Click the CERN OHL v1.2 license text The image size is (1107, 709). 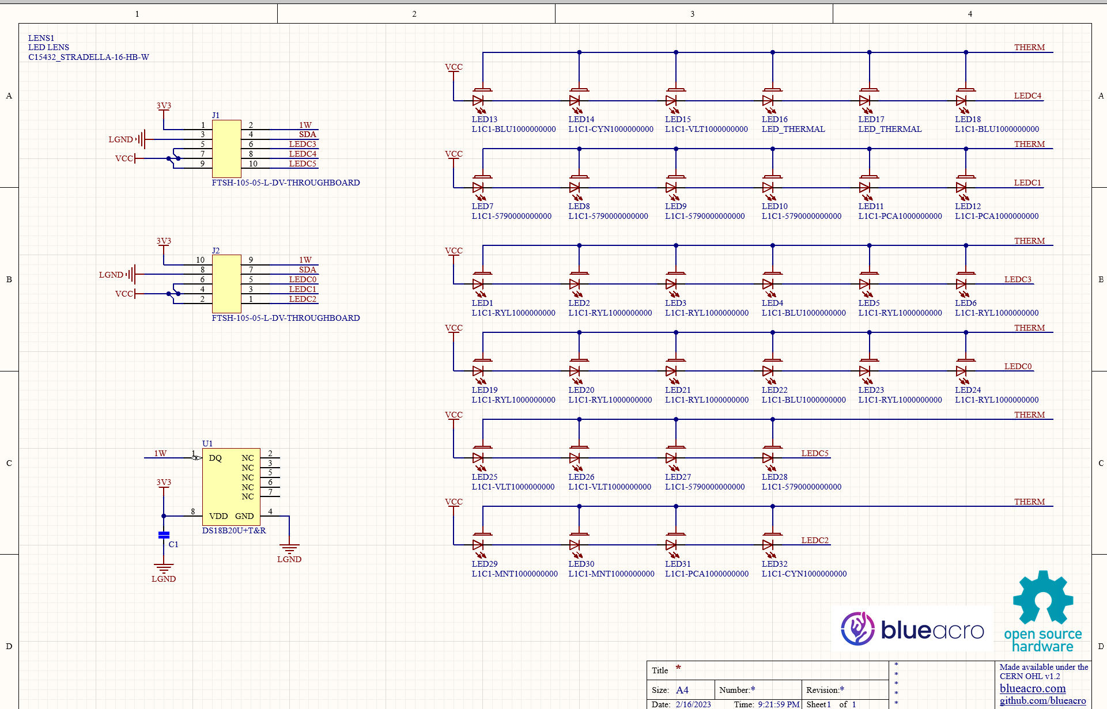click(1030, 676)
